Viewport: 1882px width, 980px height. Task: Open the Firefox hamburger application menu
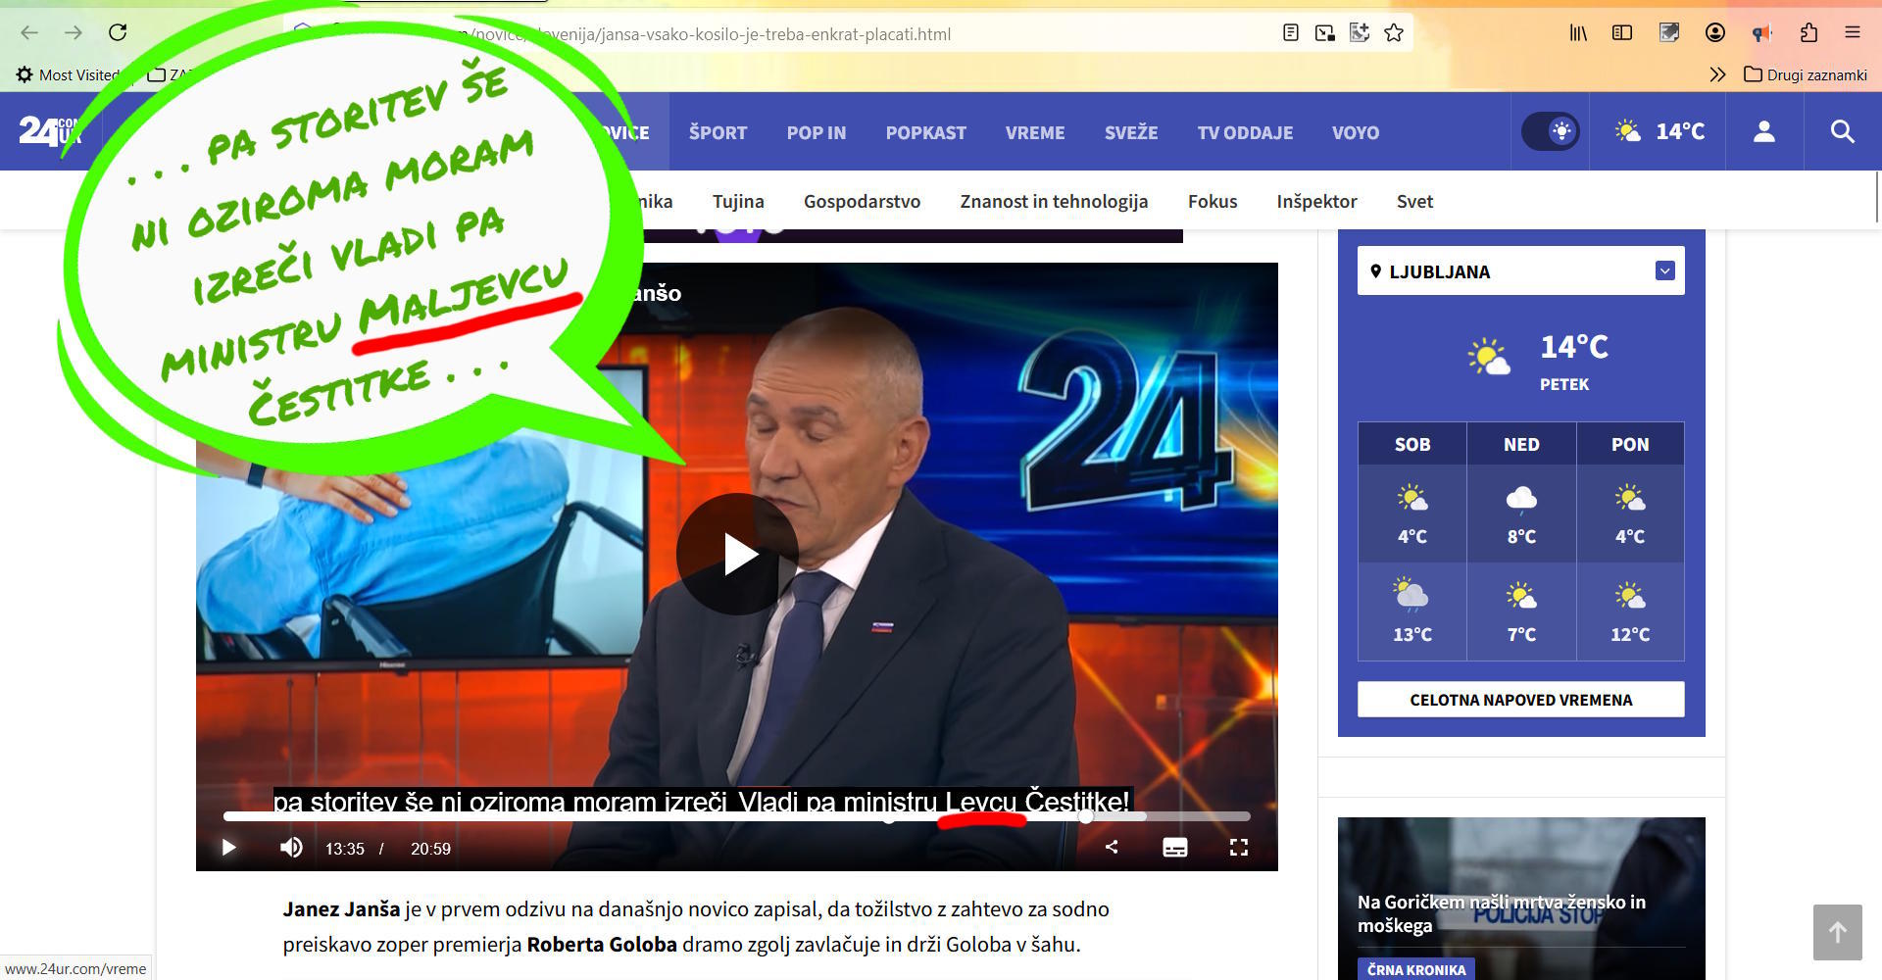1852,33
